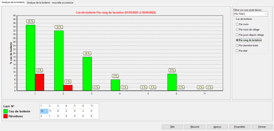Screen dimensions: 274x131
Task: Select the 'Par mois' radio option
Action: coord(237,24)
